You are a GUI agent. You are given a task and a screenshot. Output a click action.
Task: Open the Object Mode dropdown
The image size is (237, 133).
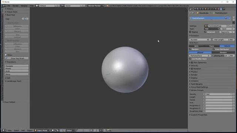[42, 130]
